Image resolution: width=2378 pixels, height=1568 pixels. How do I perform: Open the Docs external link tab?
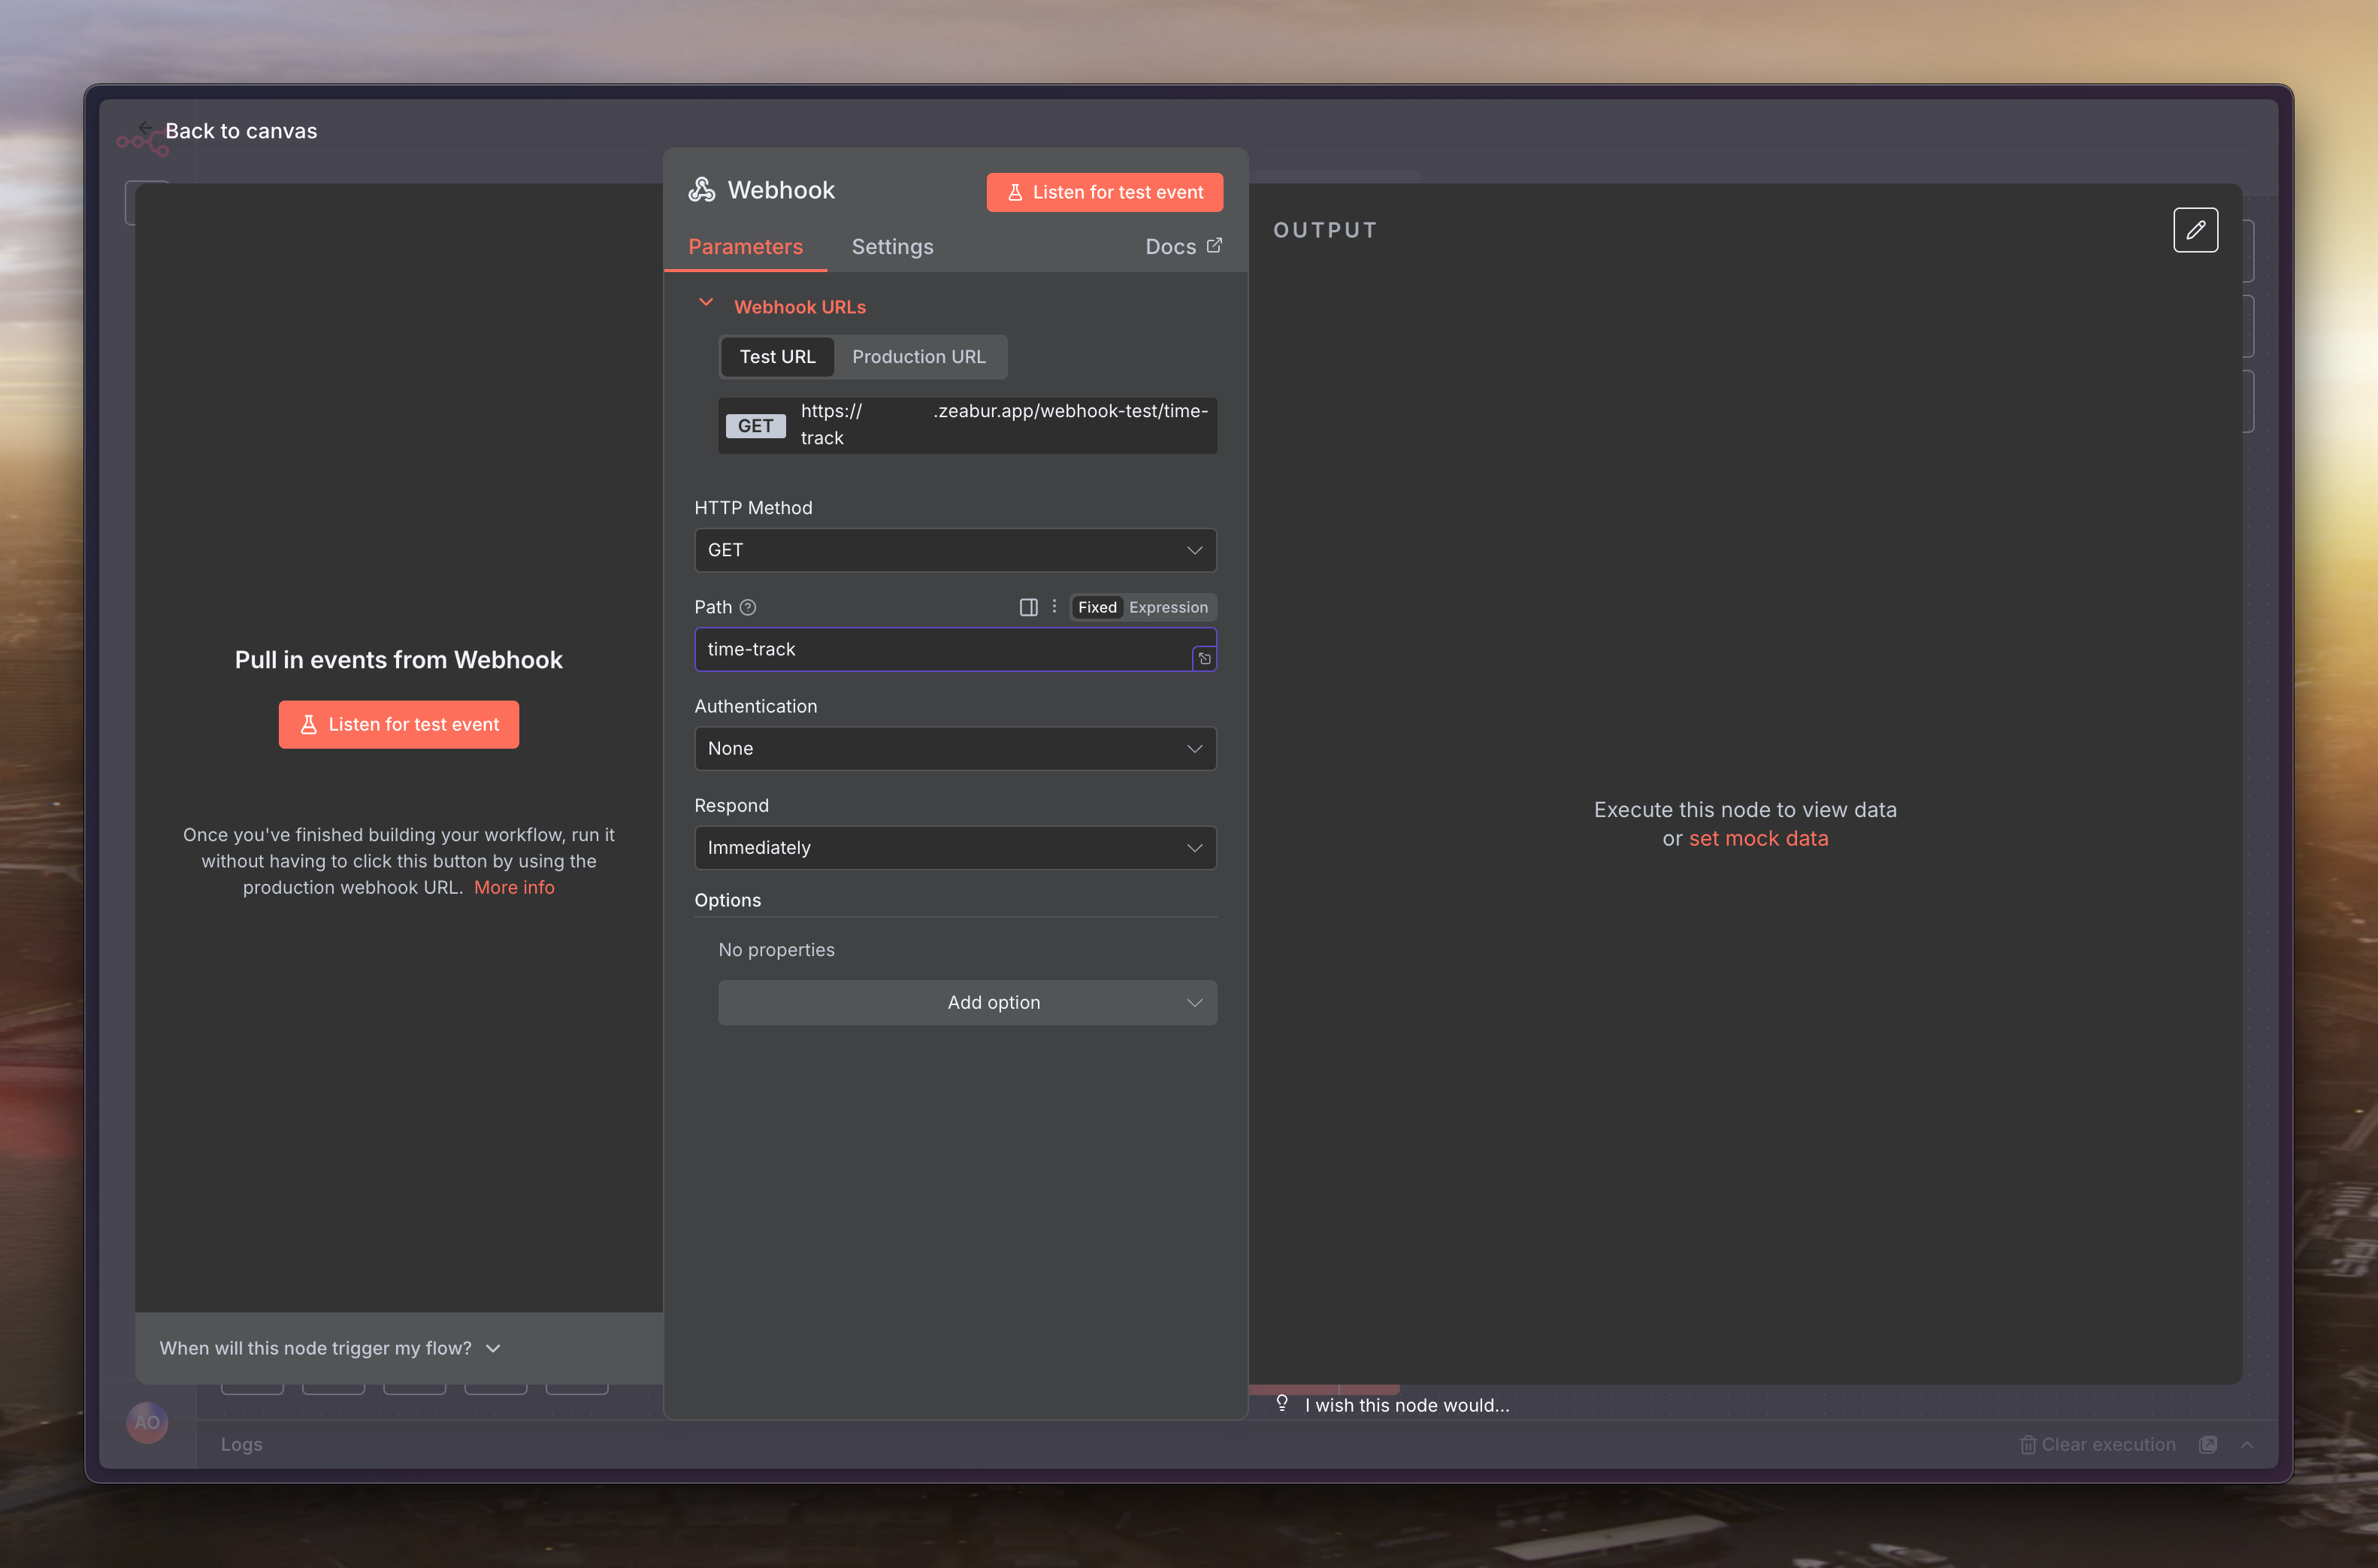(x=1182, y=247)
